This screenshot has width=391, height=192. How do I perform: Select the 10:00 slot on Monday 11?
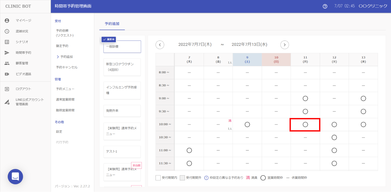click(x=305, y=125)
